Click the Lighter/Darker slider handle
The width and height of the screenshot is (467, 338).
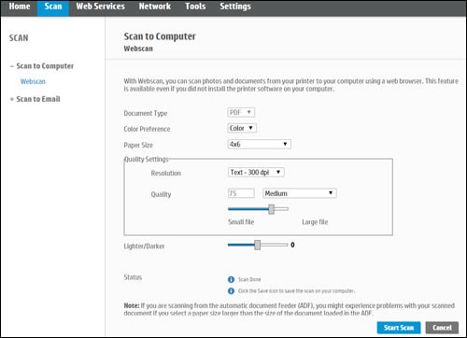pos(257,245)
